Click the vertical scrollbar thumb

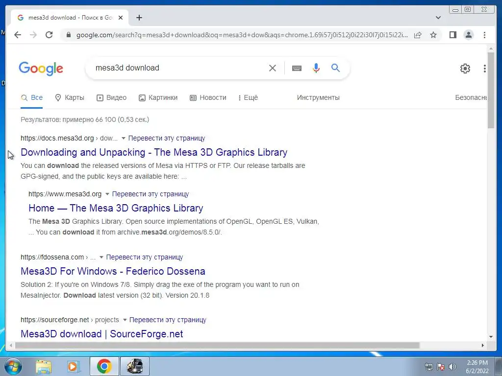[x=491, y=90]
